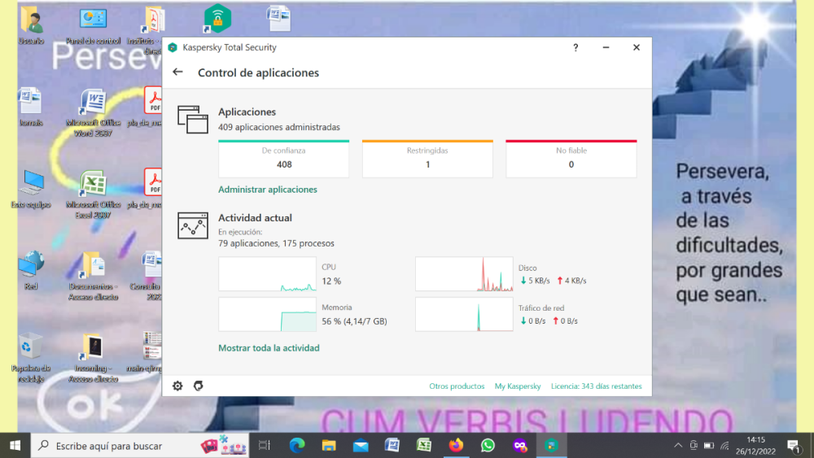The image size is (814, 458).
Task: Open the De confianza 408 tile
Action: click(283, 159)
